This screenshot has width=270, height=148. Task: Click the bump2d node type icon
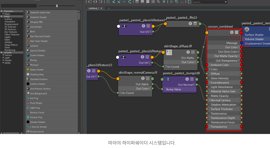coord(168,79)
